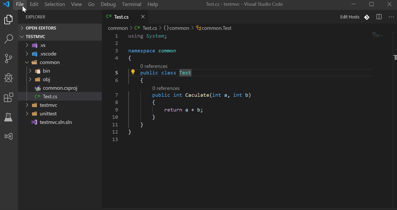
Task: Click the common.csproj file icon
Action: tap(38, 88)
